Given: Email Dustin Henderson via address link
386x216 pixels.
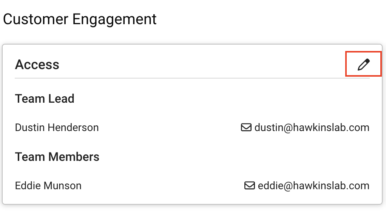Looking at the screenshot, I should (312, 127).
